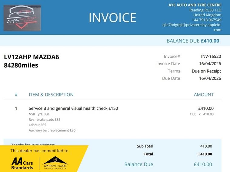Click the Sub Total 410.00 value
Image resolution: width=230 pixels, height=172 pixels.
tap(206, 146)
